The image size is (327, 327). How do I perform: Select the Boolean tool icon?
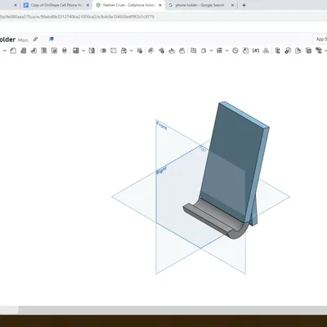(x=103, y=51)
